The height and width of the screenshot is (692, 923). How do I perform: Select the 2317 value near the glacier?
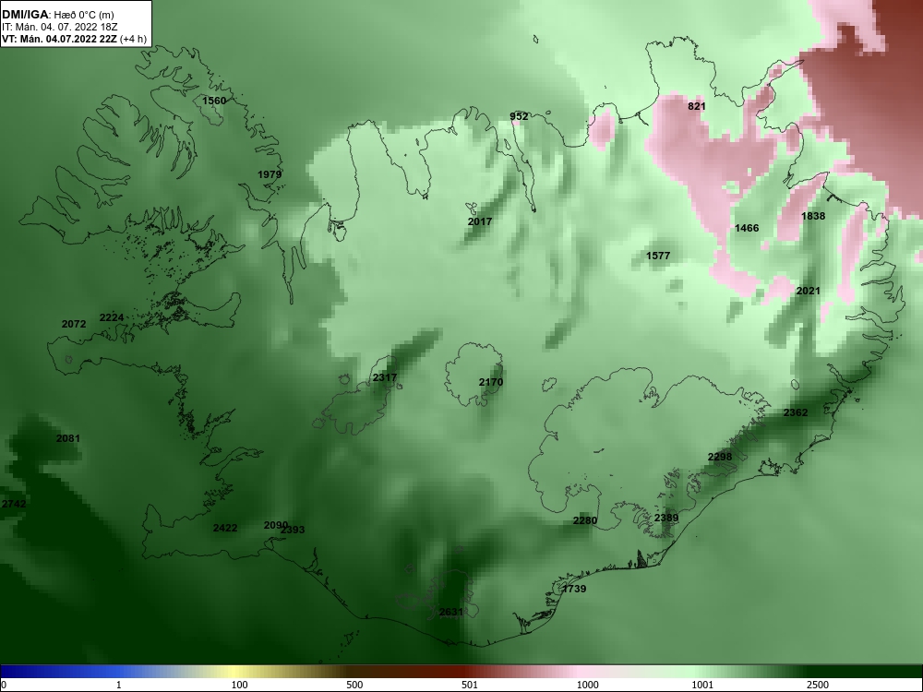tap(385, 377)
